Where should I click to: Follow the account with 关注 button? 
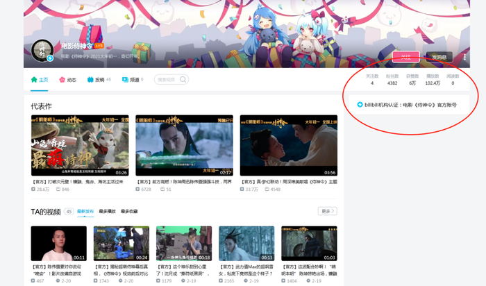(405, 57)
